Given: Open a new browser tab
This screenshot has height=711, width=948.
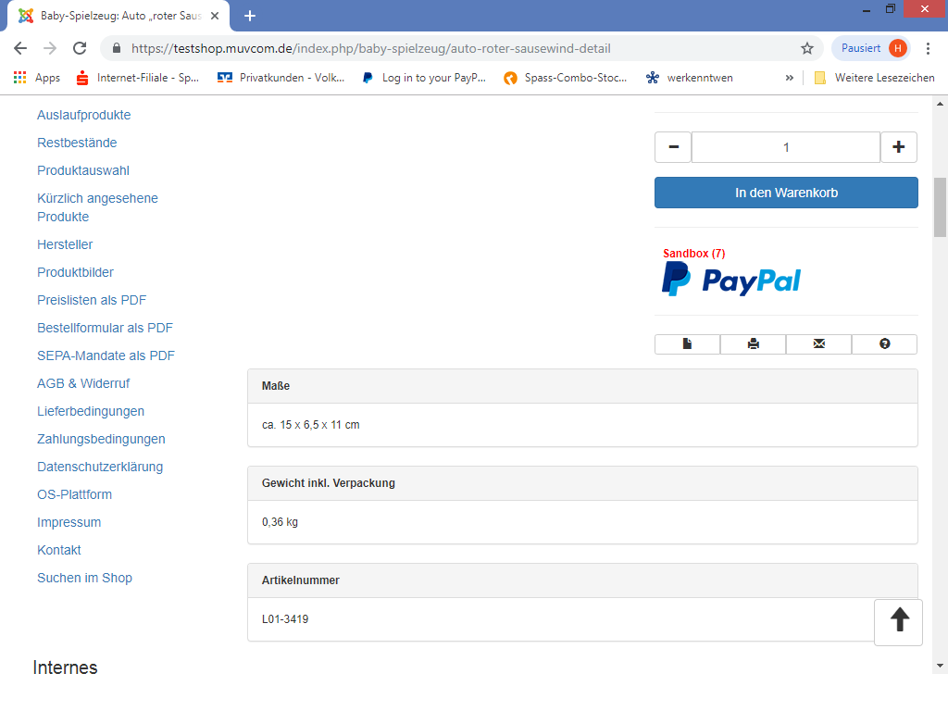Looking at the screenshot, I should pos(250,16).
